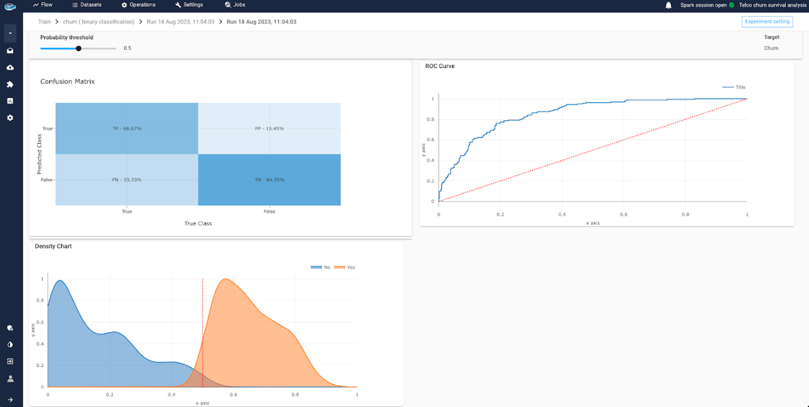Open the Telco churn survival analysis project selector
The width and height of the screenshot is (809, 407).
coord(772,5)
